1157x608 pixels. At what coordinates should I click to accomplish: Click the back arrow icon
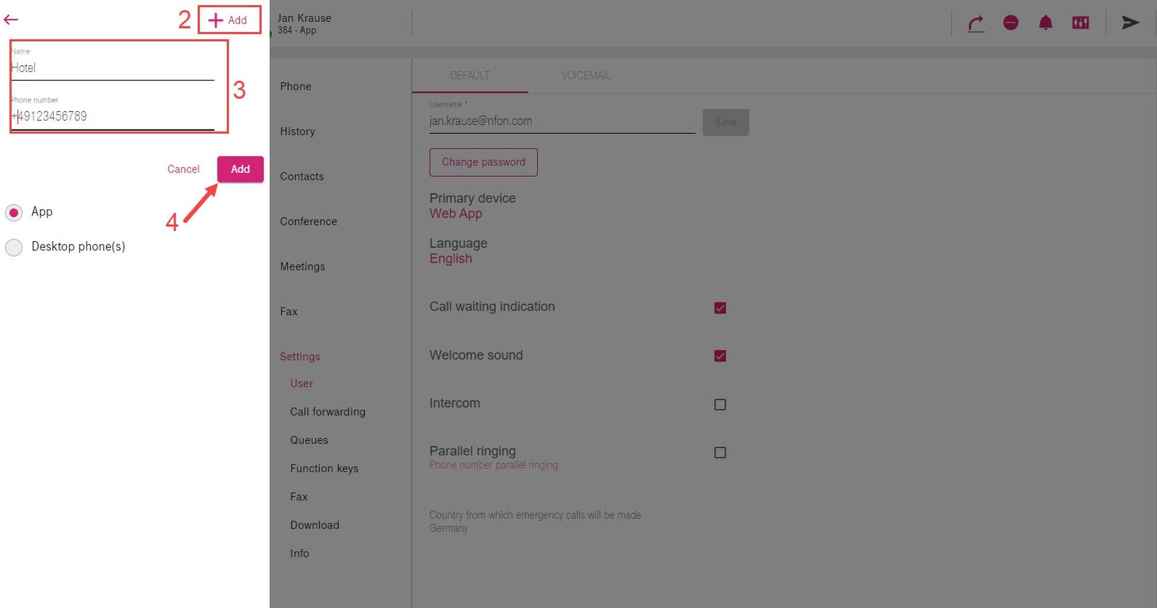point(11,20)
